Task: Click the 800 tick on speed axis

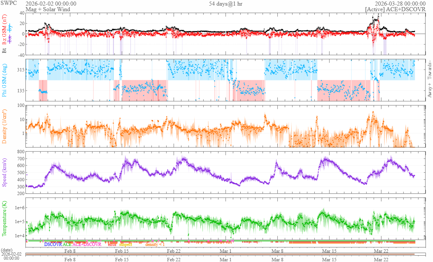Action: [21, 152]
